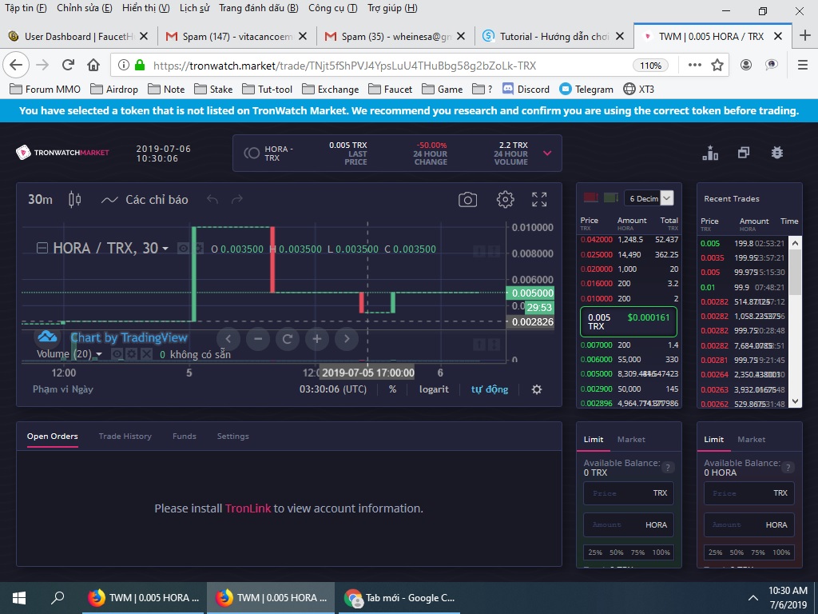818x614 pixels.
Task: Open the 30m timeframe selector
Action: [40, 200]
